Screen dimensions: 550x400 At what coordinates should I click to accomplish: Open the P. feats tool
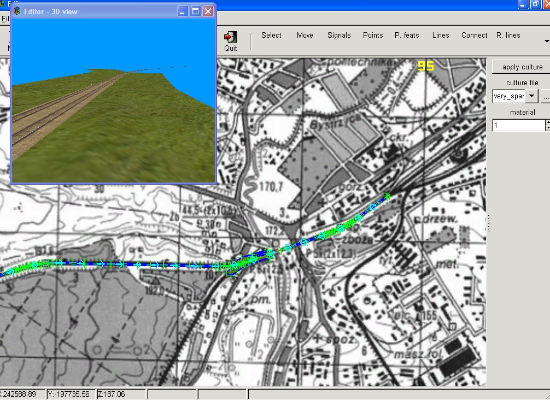point(407,36)
